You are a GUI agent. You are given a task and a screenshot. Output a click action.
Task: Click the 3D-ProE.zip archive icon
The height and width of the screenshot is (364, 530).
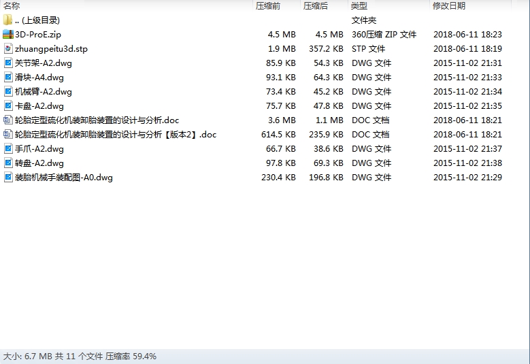(x=7, y=35)
